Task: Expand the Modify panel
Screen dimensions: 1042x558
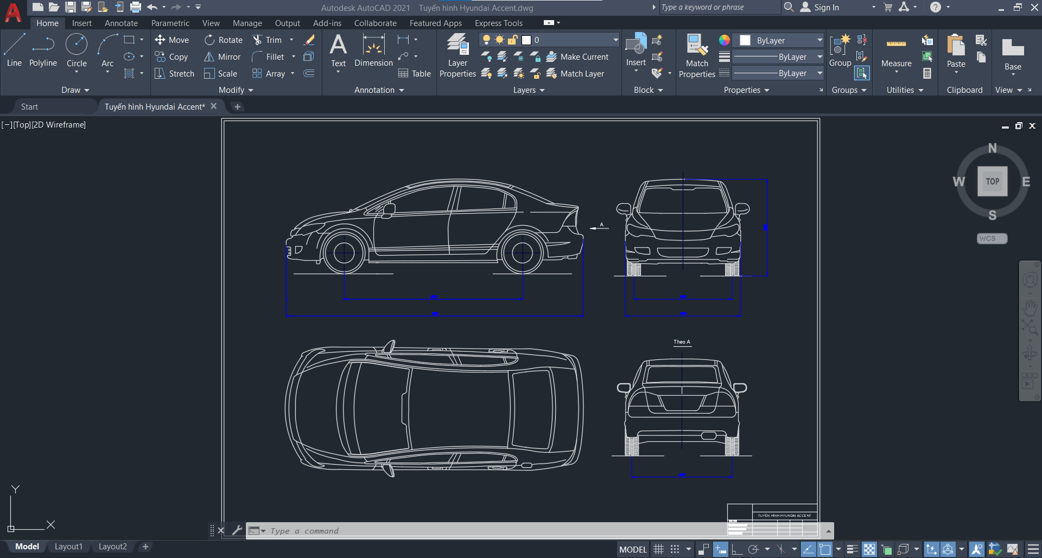Action: coord(236,90)
